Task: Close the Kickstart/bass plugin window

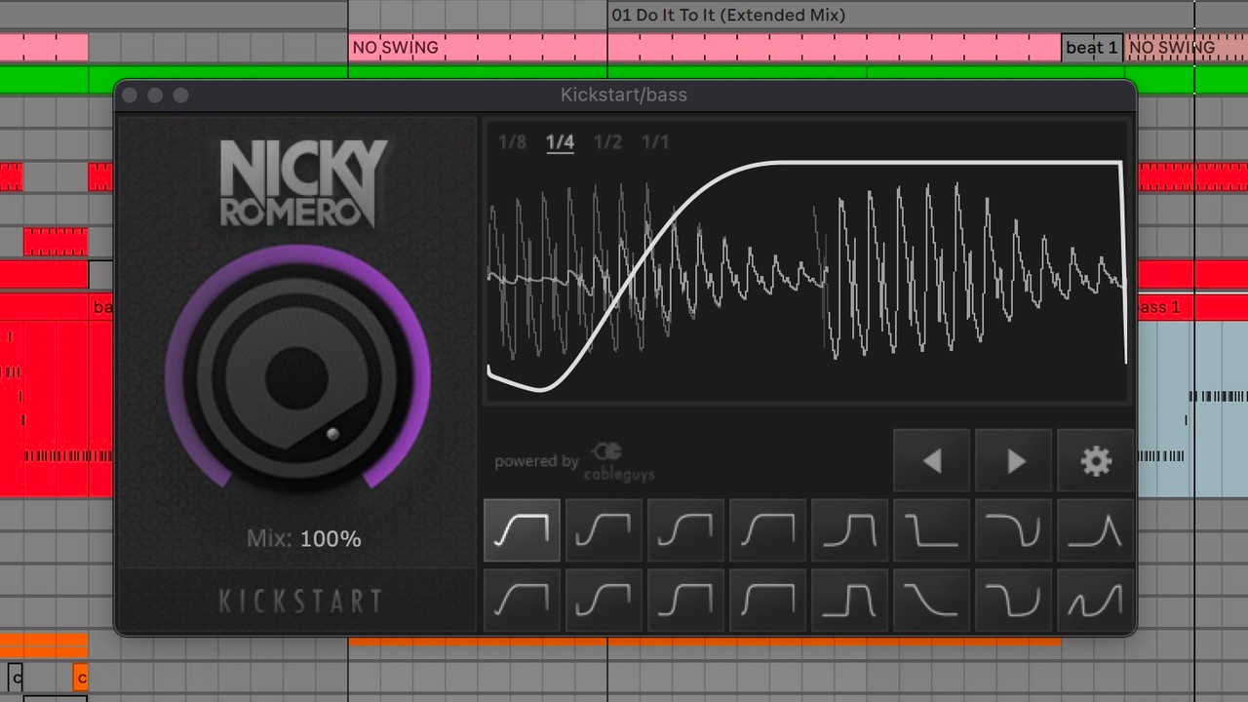Action: [x=132, y=95]
